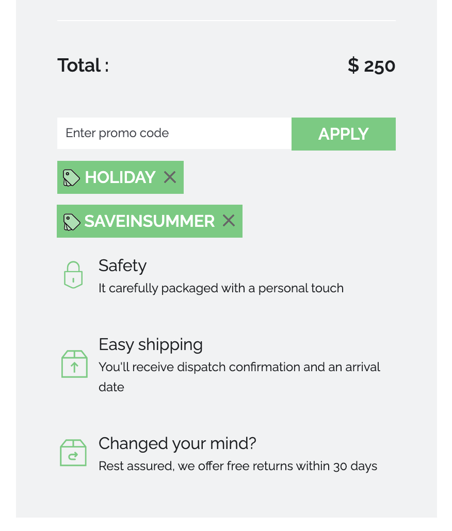The image size is (452, 531).
Task: Remove the HOLIDAY promo code
Action: tap(170, 177)
